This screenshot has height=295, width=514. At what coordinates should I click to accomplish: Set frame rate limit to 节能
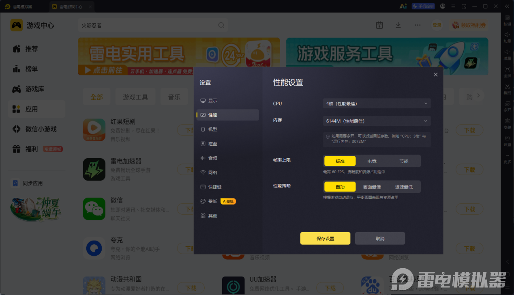(x=404, y=161)
